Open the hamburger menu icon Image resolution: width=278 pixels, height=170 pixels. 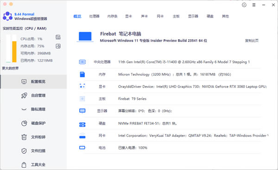coord(254,5)
